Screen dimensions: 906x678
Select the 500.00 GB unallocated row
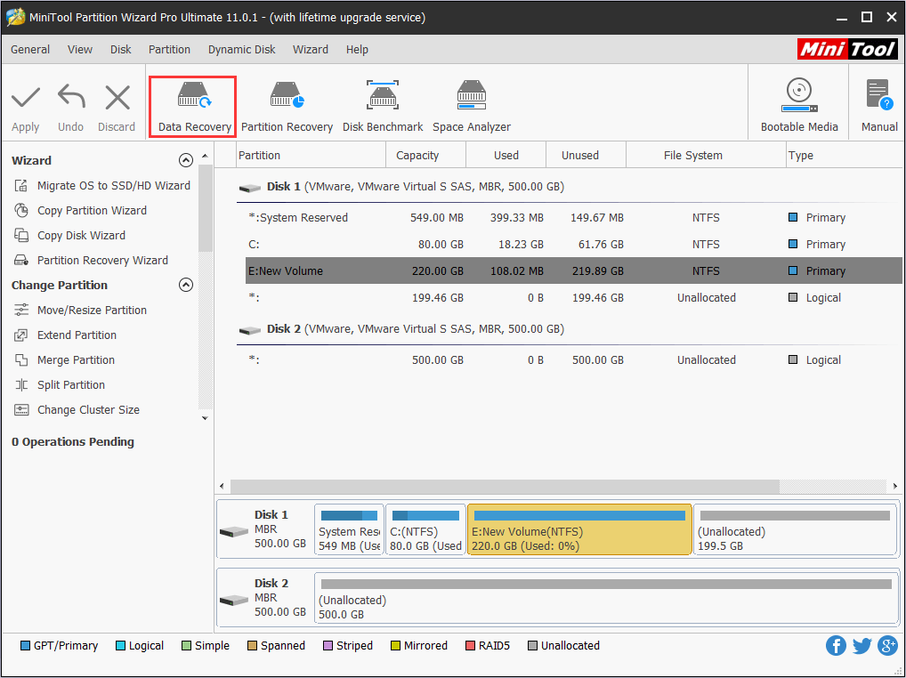(x=574, y=359)
